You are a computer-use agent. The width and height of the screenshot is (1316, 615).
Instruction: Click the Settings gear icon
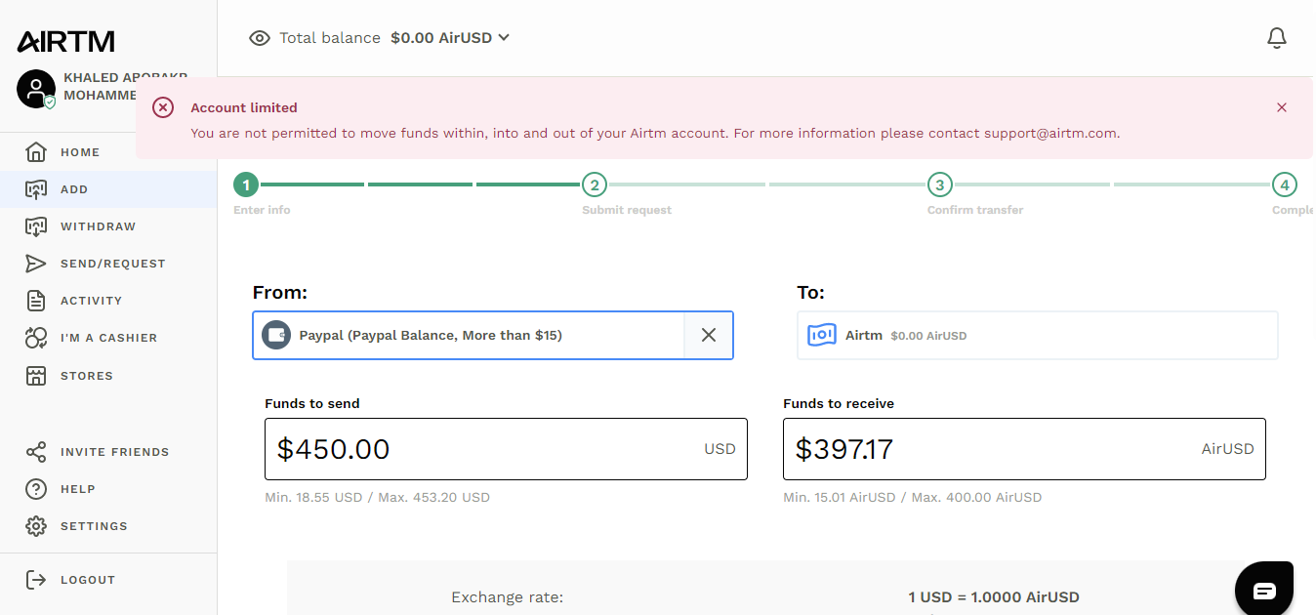36,526
